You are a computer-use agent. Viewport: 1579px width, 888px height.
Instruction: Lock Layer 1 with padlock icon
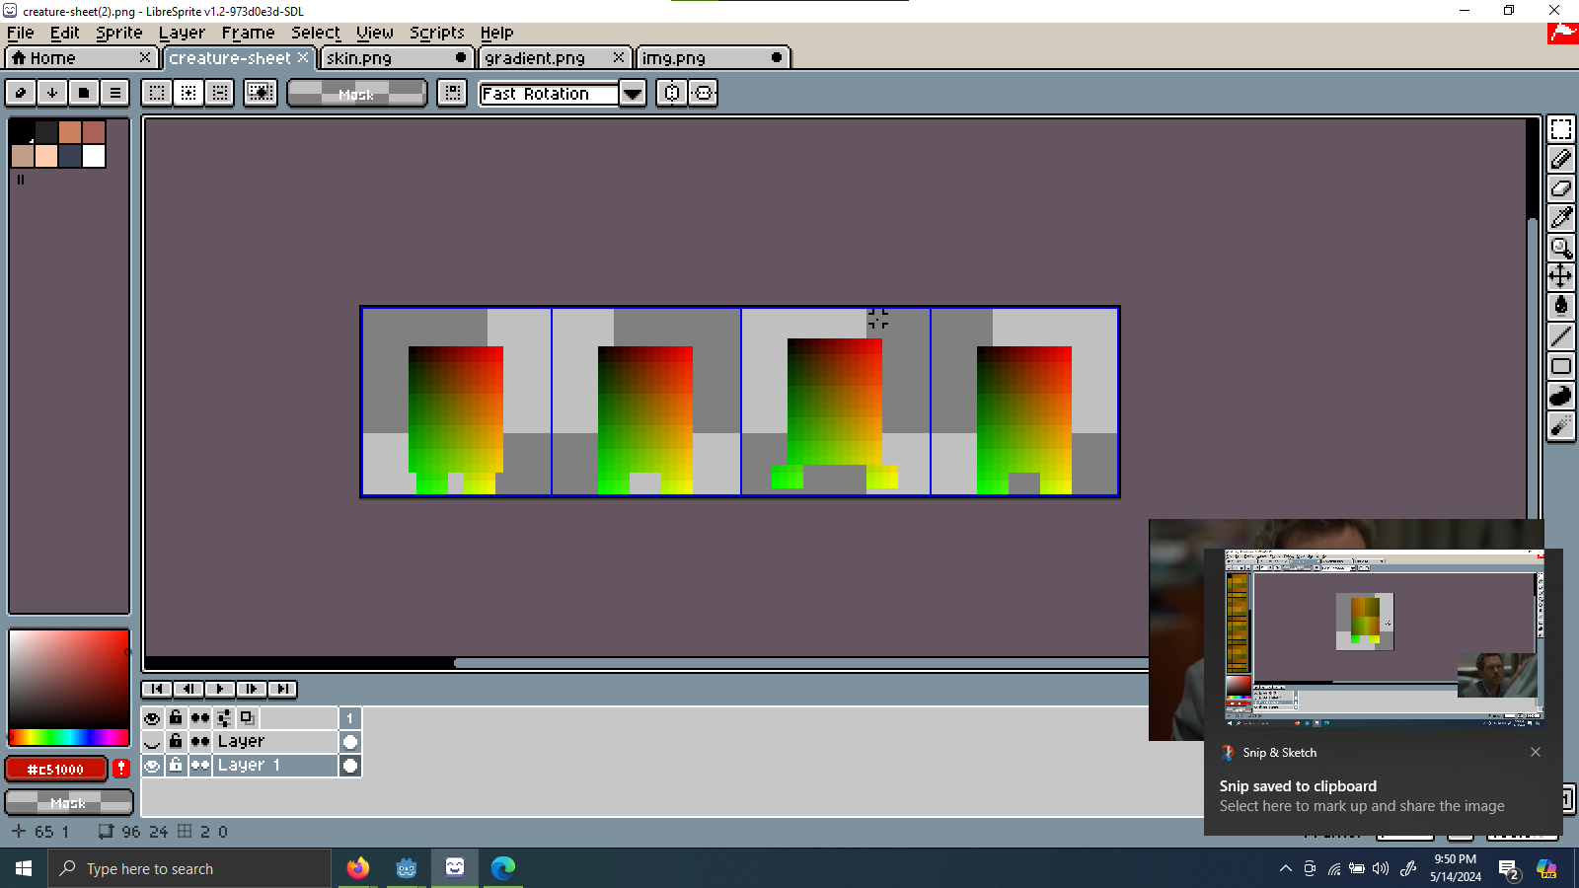coord(176,766)
